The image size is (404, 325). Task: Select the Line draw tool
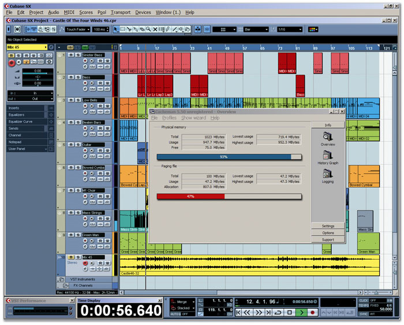point(174,29)
